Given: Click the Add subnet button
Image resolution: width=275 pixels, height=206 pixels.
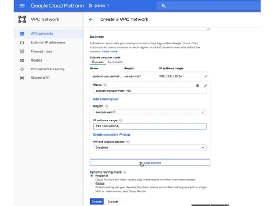Looking at the screenshot, I should pos(150,163).
